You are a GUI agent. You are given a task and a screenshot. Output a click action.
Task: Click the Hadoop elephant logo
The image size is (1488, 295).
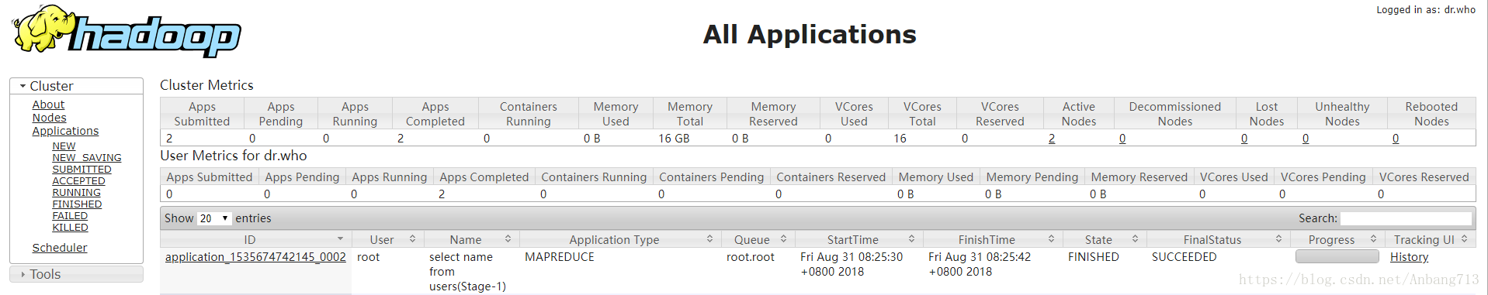(126, 31)
